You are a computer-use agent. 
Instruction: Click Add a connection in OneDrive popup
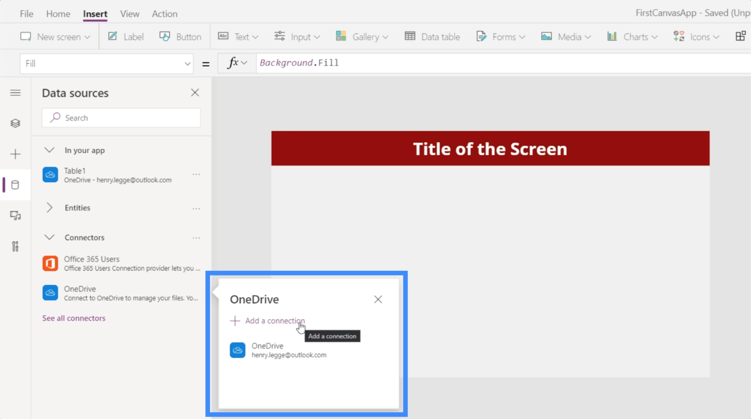[x=267, y=321]
